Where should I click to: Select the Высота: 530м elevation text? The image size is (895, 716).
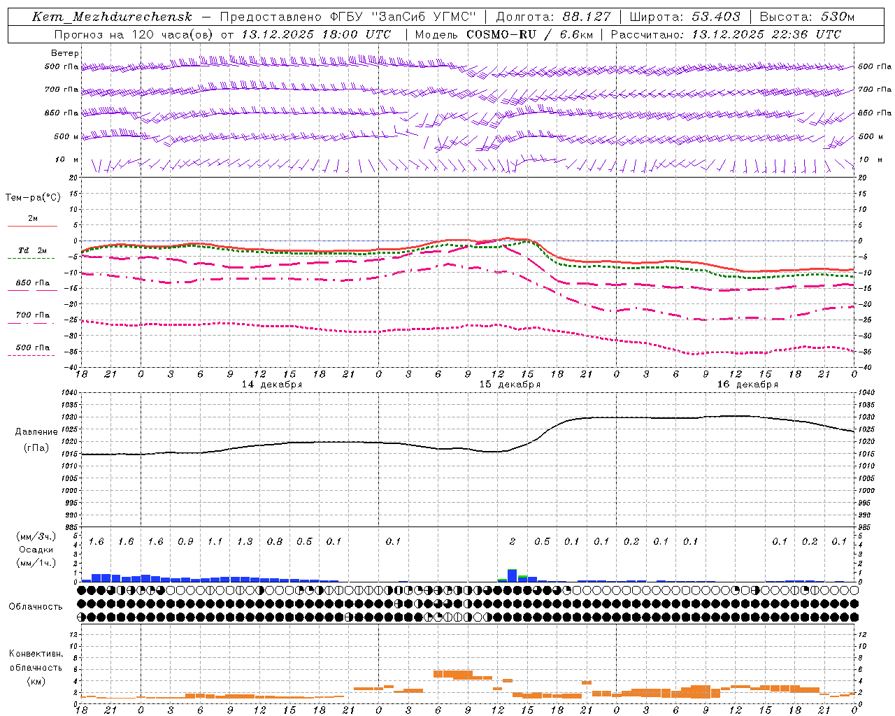tap(807, 17)
